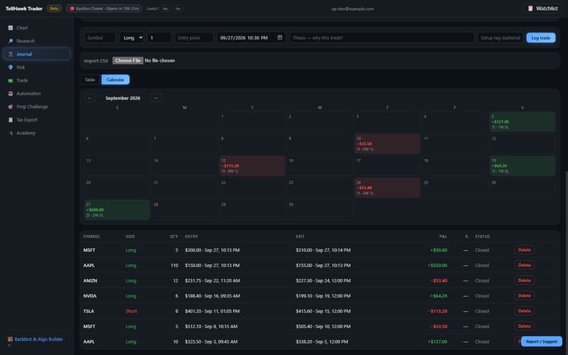This screenshot has height=355, width=568.
Task: Open Backtest & Algo Builder link
Action: point(38,339)
